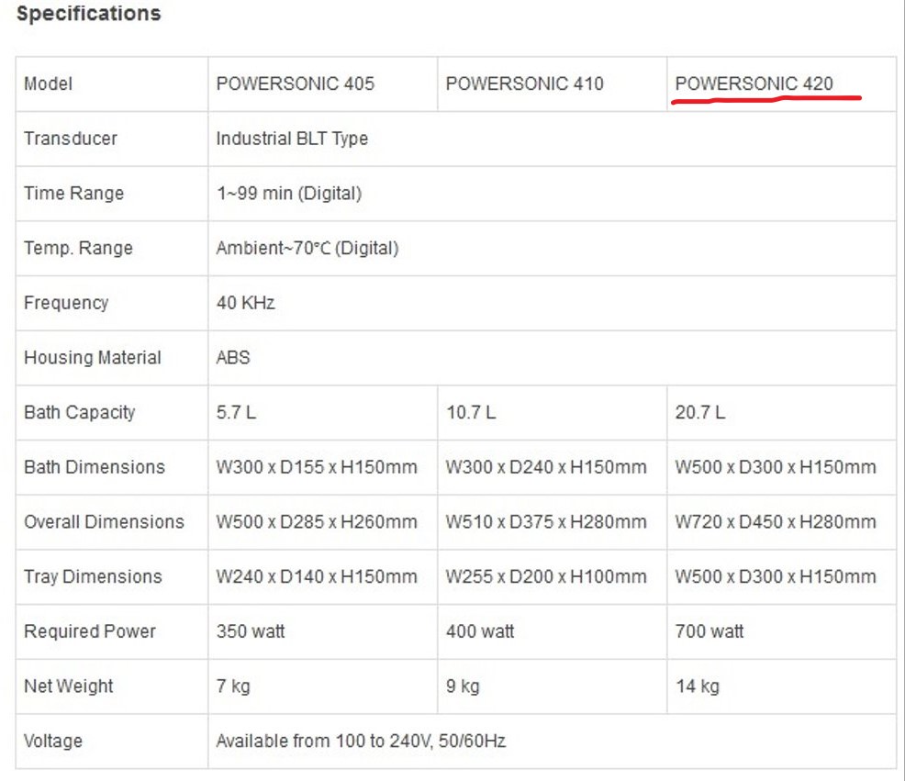The width and height of the screenshot is (905, 781).
Task: Click W300 x D155 x H150mm bath dimensions
Action: 316,467
